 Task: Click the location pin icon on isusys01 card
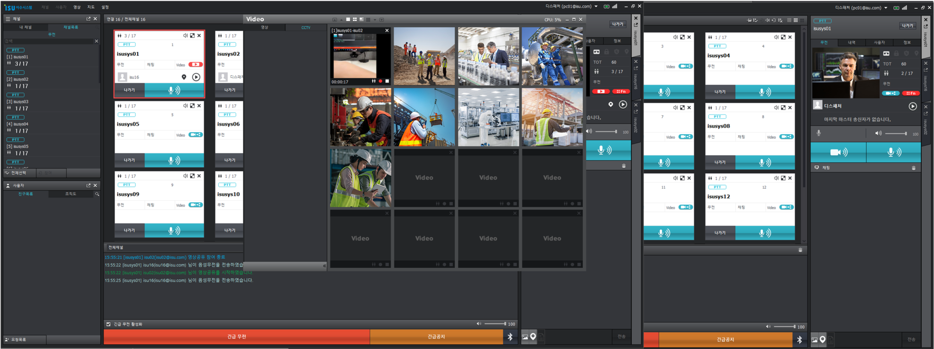click(184, 77)
